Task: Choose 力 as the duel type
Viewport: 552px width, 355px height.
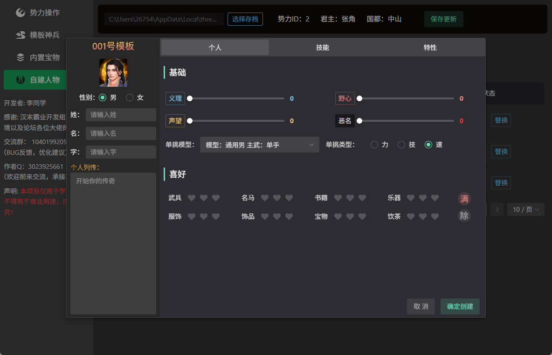Action: (x=374, y=145)
